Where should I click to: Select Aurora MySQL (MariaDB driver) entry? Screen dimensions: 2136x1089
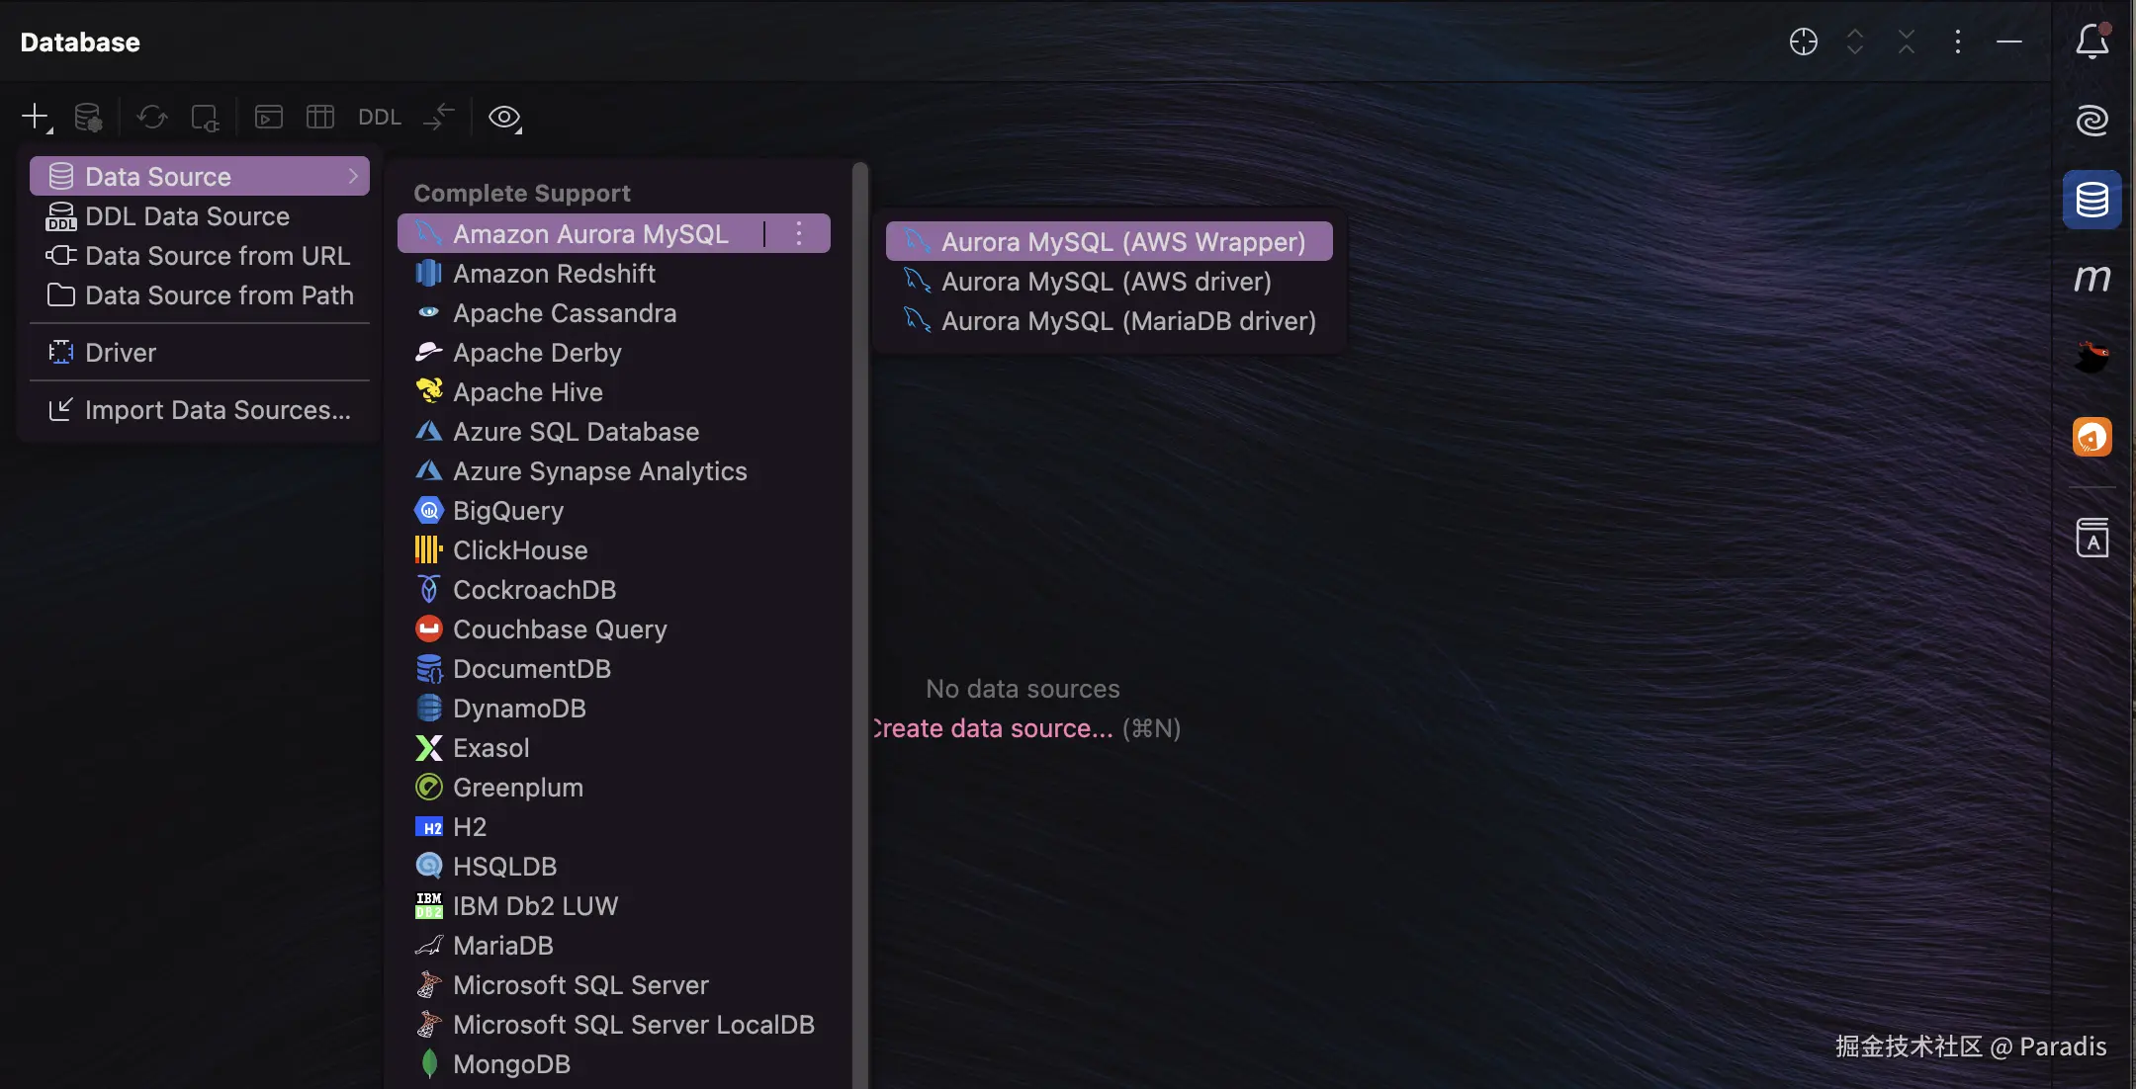pos(1127,321)
